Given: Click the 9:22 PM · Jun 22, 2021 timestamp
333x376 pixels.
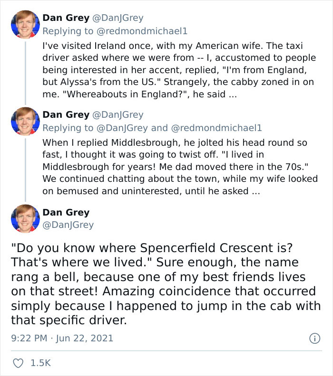Looking at the screenshot, I should click(x=62, y=338).
